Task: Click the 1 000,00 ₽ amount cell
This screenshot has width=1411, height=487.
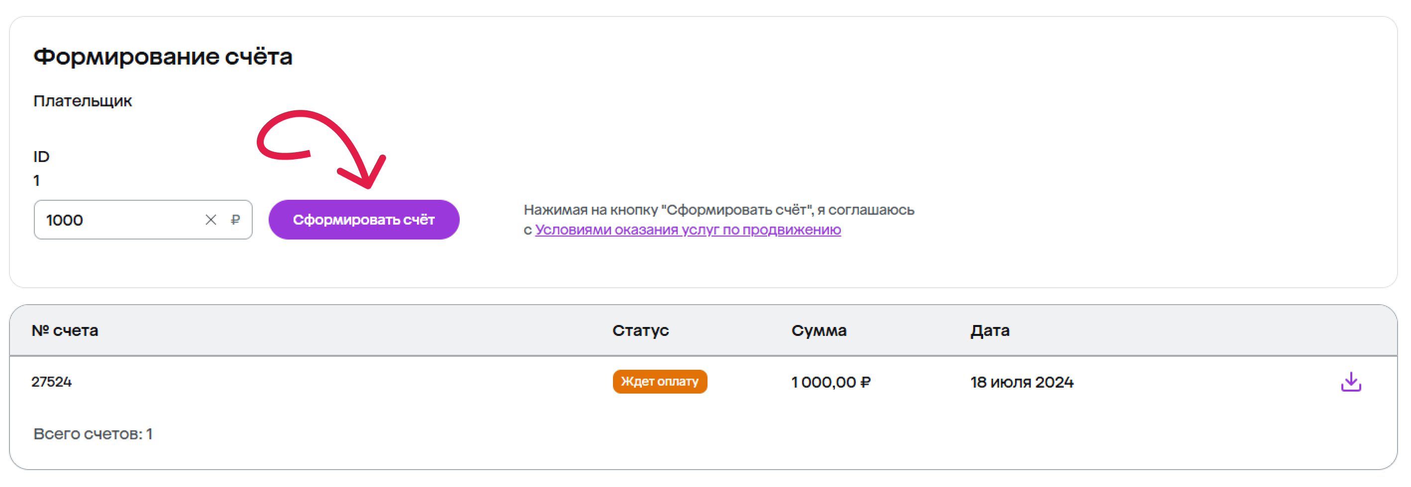Action: coord(830,382)
